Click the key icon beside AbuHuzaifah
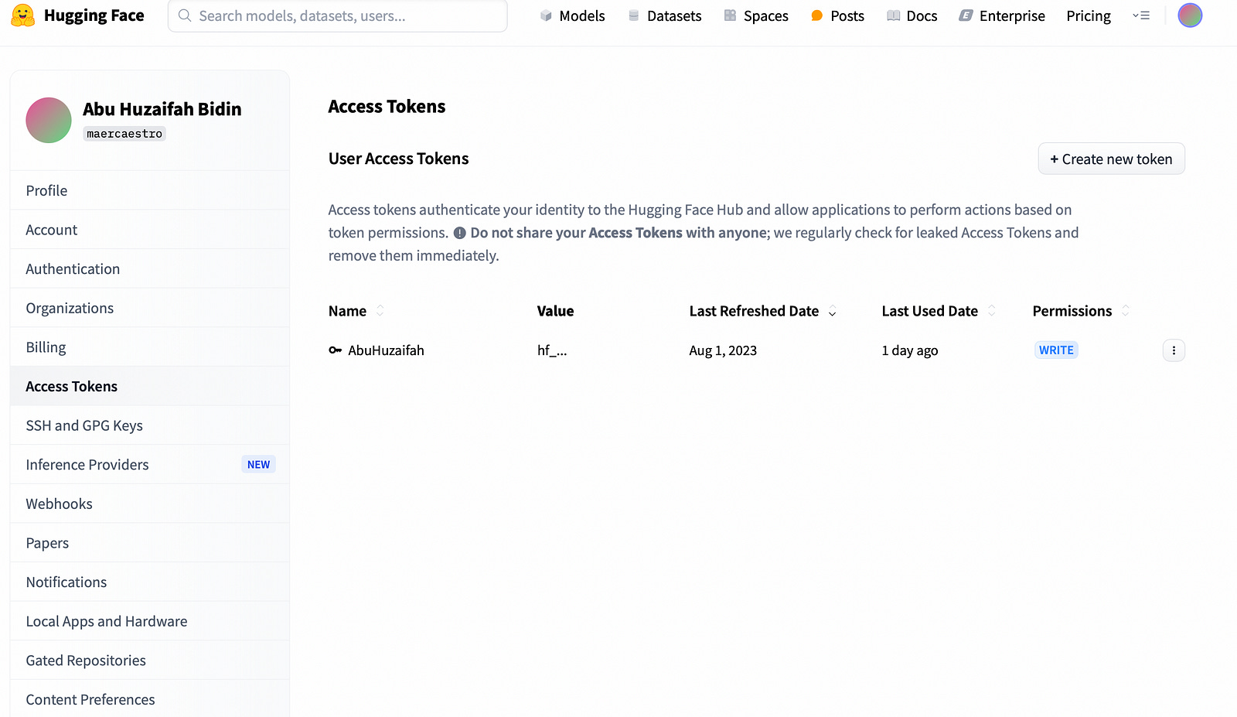The height and width of the screenshot is (717, 1237). (335, 350)
